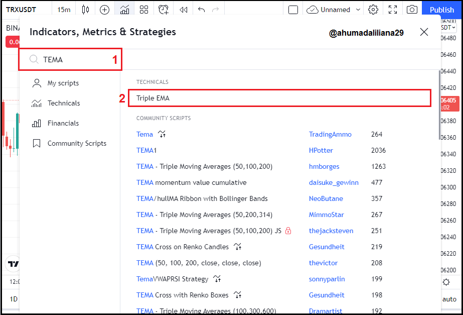Select TEMA Triple Moving Averages (50,100,200) JS
Viewport: 463px width, 315px height.
pos(209,231)
